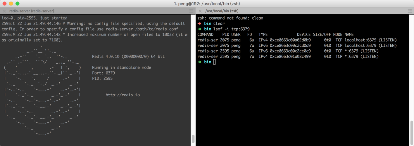The width and height of the screenshot is (414, 146).
Task: Click the NAME column header in lsof output
Action: coord(349,34)
